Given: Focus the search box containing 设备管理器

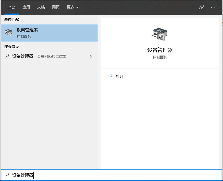Looking at the screenshot, I should tap(113, 175).
